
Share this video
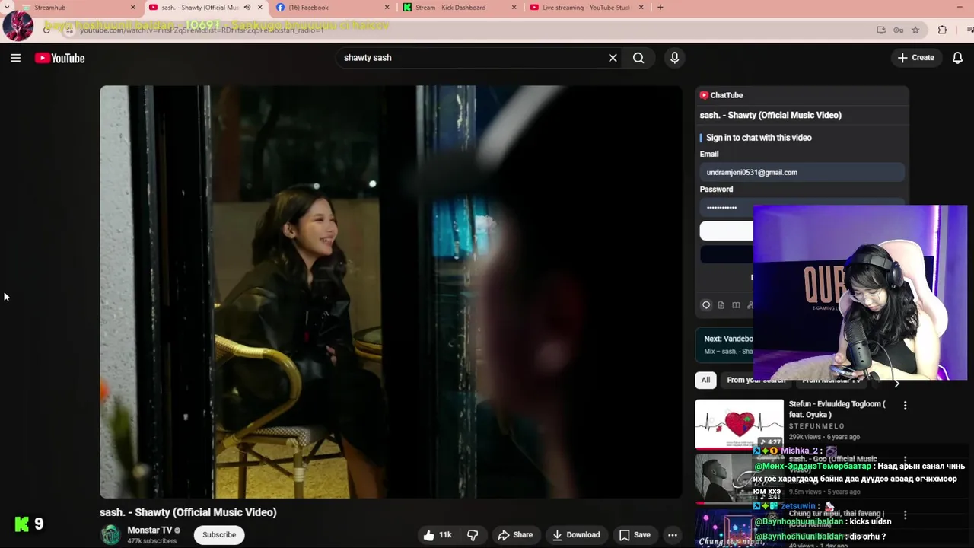tap(515, 535)
